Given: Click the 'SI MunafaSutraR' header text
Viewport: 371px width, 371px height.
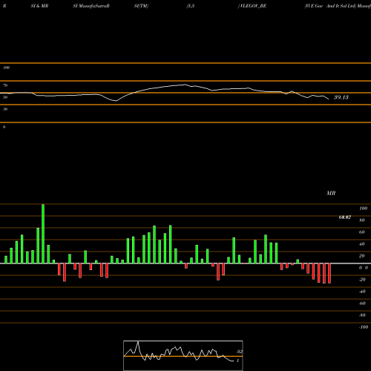Looking at the screenshot, I should click(x=91, y=6).
